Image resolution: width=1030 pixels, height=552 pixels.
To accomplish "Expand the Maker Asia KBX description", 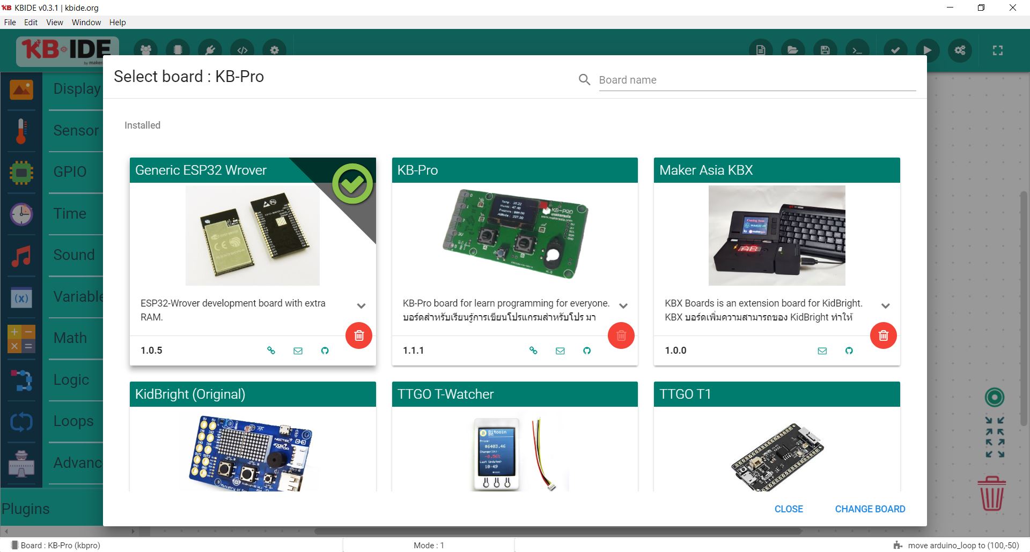I will [x=886, y=307].
